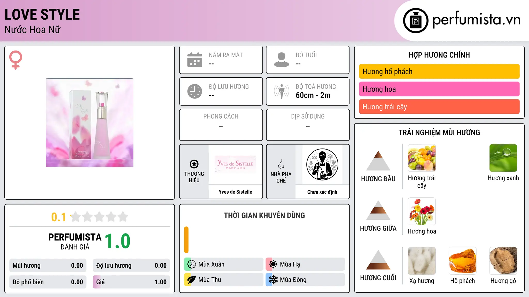Click the pink female gender symbol
This screenshot has width=529, height=297.
coord(16,60)
